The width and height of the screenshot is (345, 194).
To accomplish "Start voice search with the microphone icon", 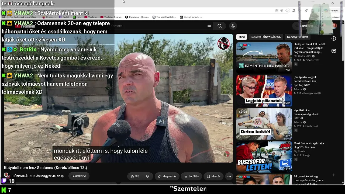I will (233, 26).
